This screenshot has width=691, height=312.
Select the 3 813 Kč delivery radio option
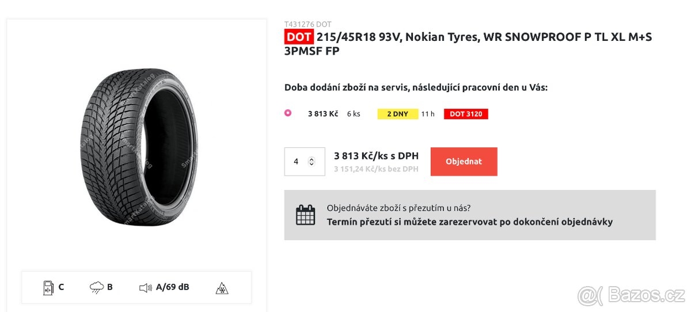click(x=288, y=113)
